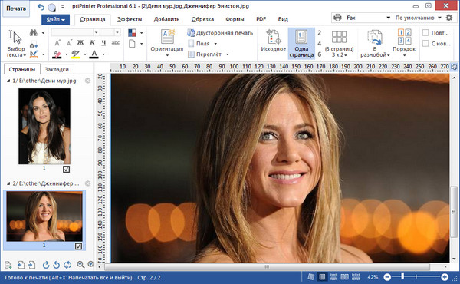The width and height of the screenshot is (460, 284).
Task: Open the Порядок page order dropdown
Action: (x=404, y=43)
